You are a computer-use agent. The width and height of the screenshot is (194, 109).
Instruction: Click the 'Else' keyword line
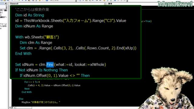point(21,99)
